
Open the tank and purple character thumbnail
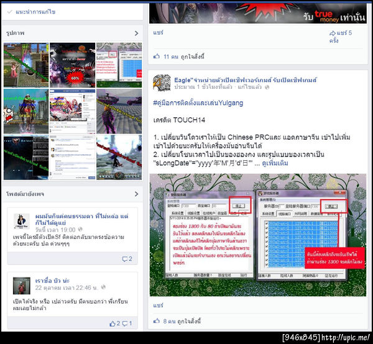pos(119,111)
